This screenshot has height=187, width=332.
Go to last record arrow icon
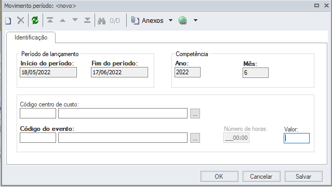[87, 20]
